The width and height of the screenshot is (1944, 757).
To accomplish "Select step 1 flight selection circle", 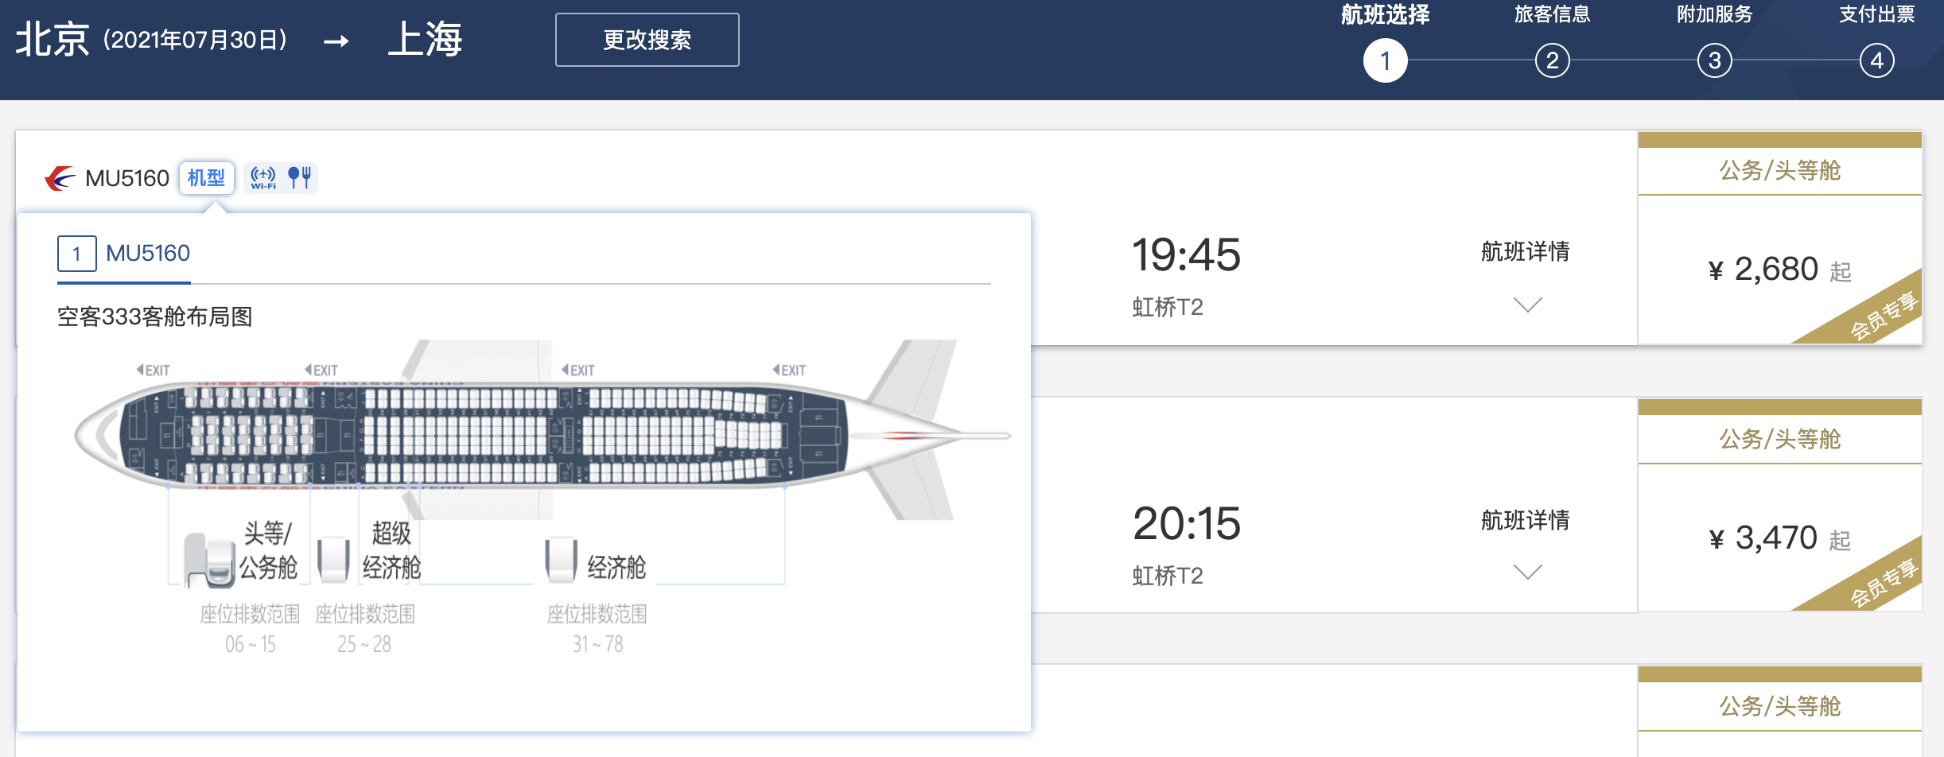I will click(x=1385, y=60).
